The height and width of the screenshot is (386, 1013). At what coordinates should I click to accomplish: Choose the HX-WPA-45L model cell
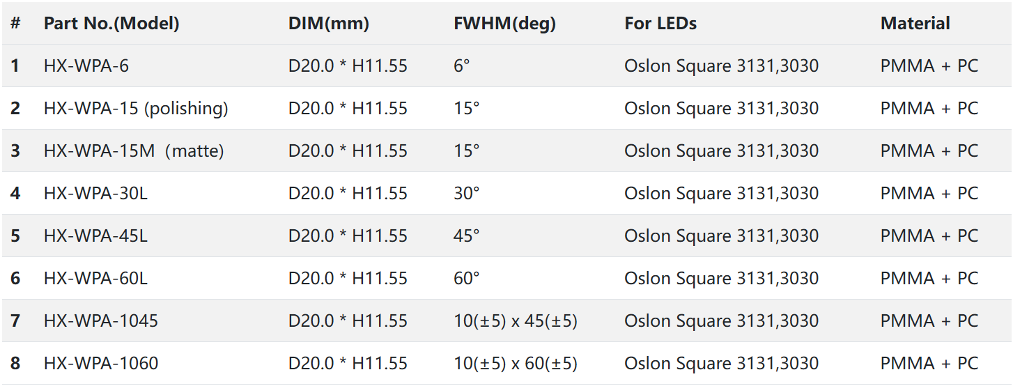pos(95,236)
